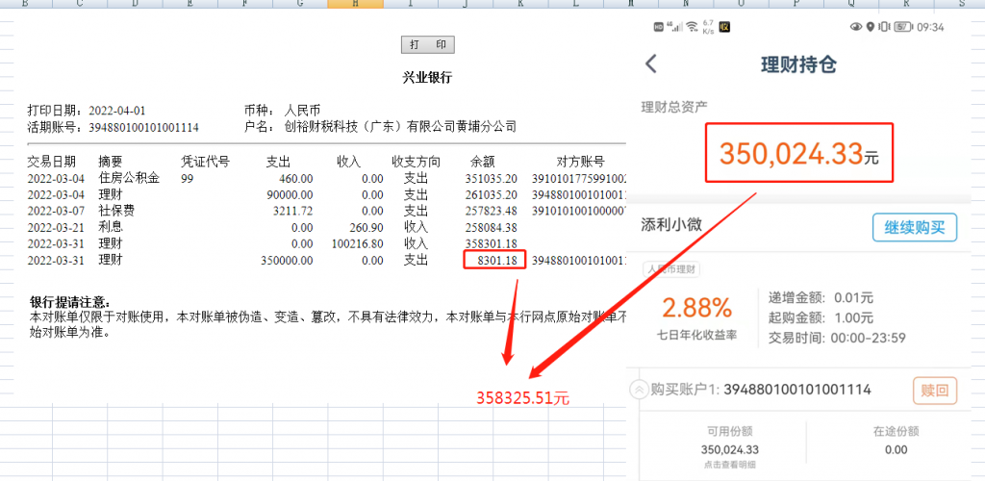The image size is (985, 481).
Task: Tap the vibrate mode icon in status bar
Action: pyautogui.click(x=884, y=27)
